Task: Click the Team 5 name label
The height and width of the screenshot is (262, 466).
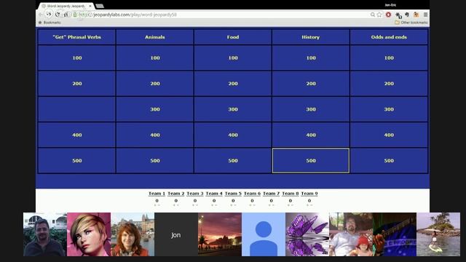Action: (233, 194)
